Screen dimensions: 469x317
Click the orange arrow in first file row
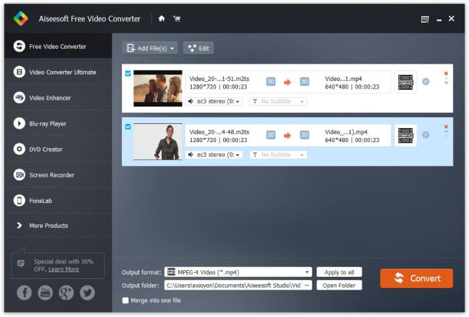(x=287, y=82)
